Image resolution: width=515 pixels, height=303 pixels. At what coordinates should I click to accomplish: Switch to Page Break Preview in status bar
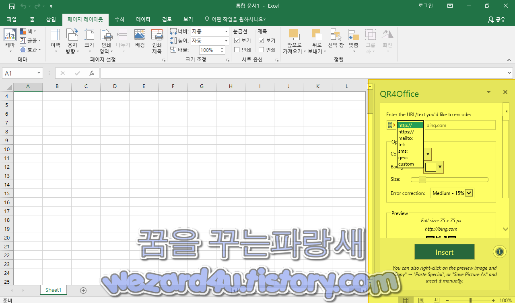436,300
